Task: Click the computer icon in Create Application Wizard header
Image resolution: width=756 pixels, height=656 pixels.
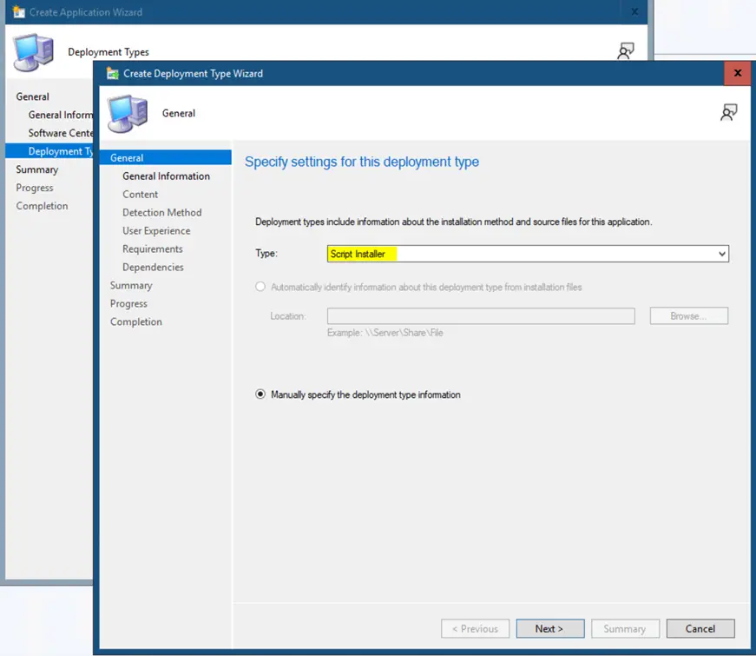Action: (33, 52)
